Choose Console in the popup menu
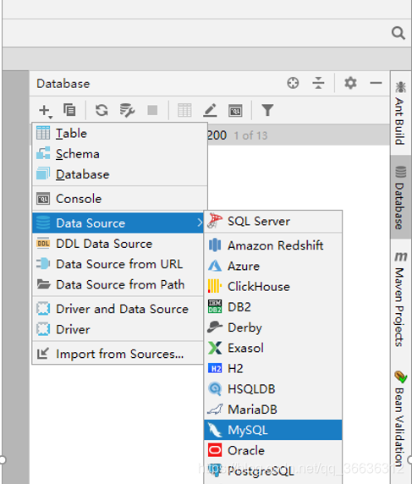 pos(119,199)
